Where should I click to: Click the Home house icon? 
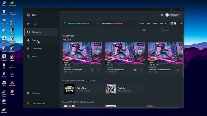click(28, 24)
